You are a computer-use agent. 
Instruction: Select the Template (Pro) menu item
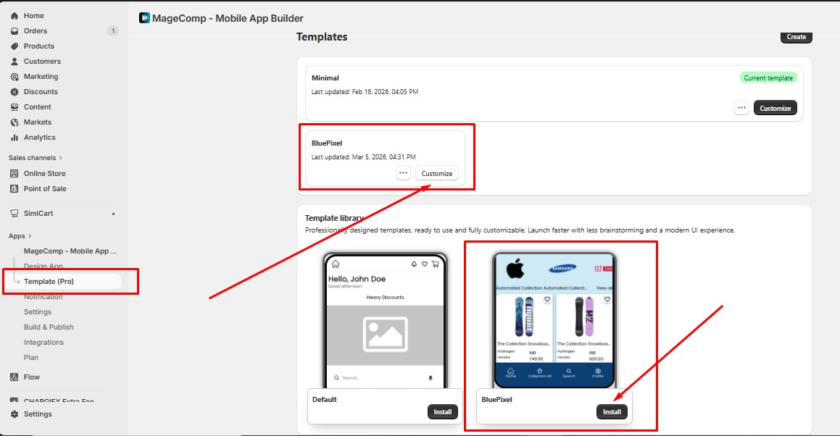point(49,281)
